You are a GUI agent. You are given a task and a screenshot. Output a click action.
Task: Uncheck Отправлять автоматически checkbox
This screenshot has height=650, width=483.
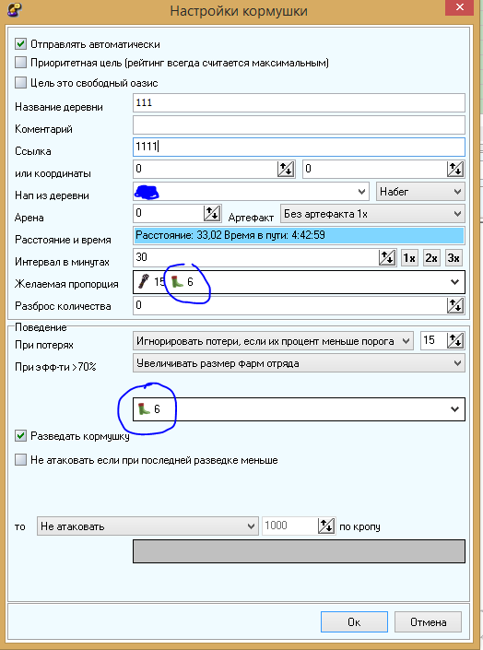click(x=20, y=44)
